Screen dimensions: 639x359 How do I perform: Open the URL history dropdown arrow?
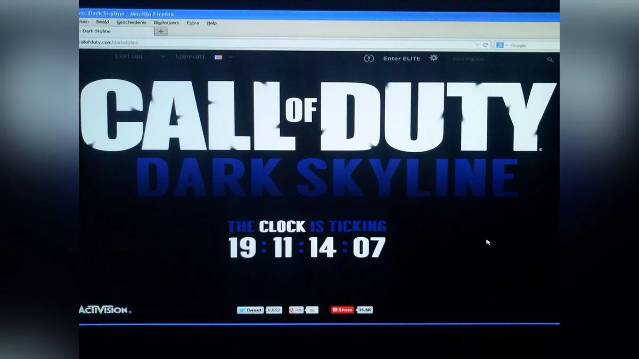[x=478, y=45]
